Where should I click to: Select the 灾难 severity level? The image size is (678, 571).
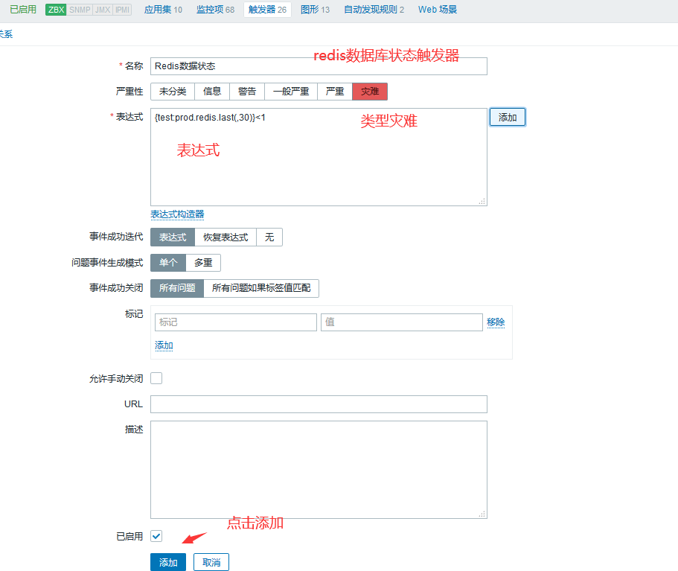tap(369, 91)
